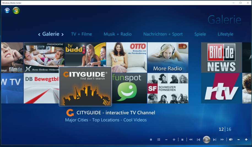
Task: Click the fast forward button
Action: click(x=222, y=140)
